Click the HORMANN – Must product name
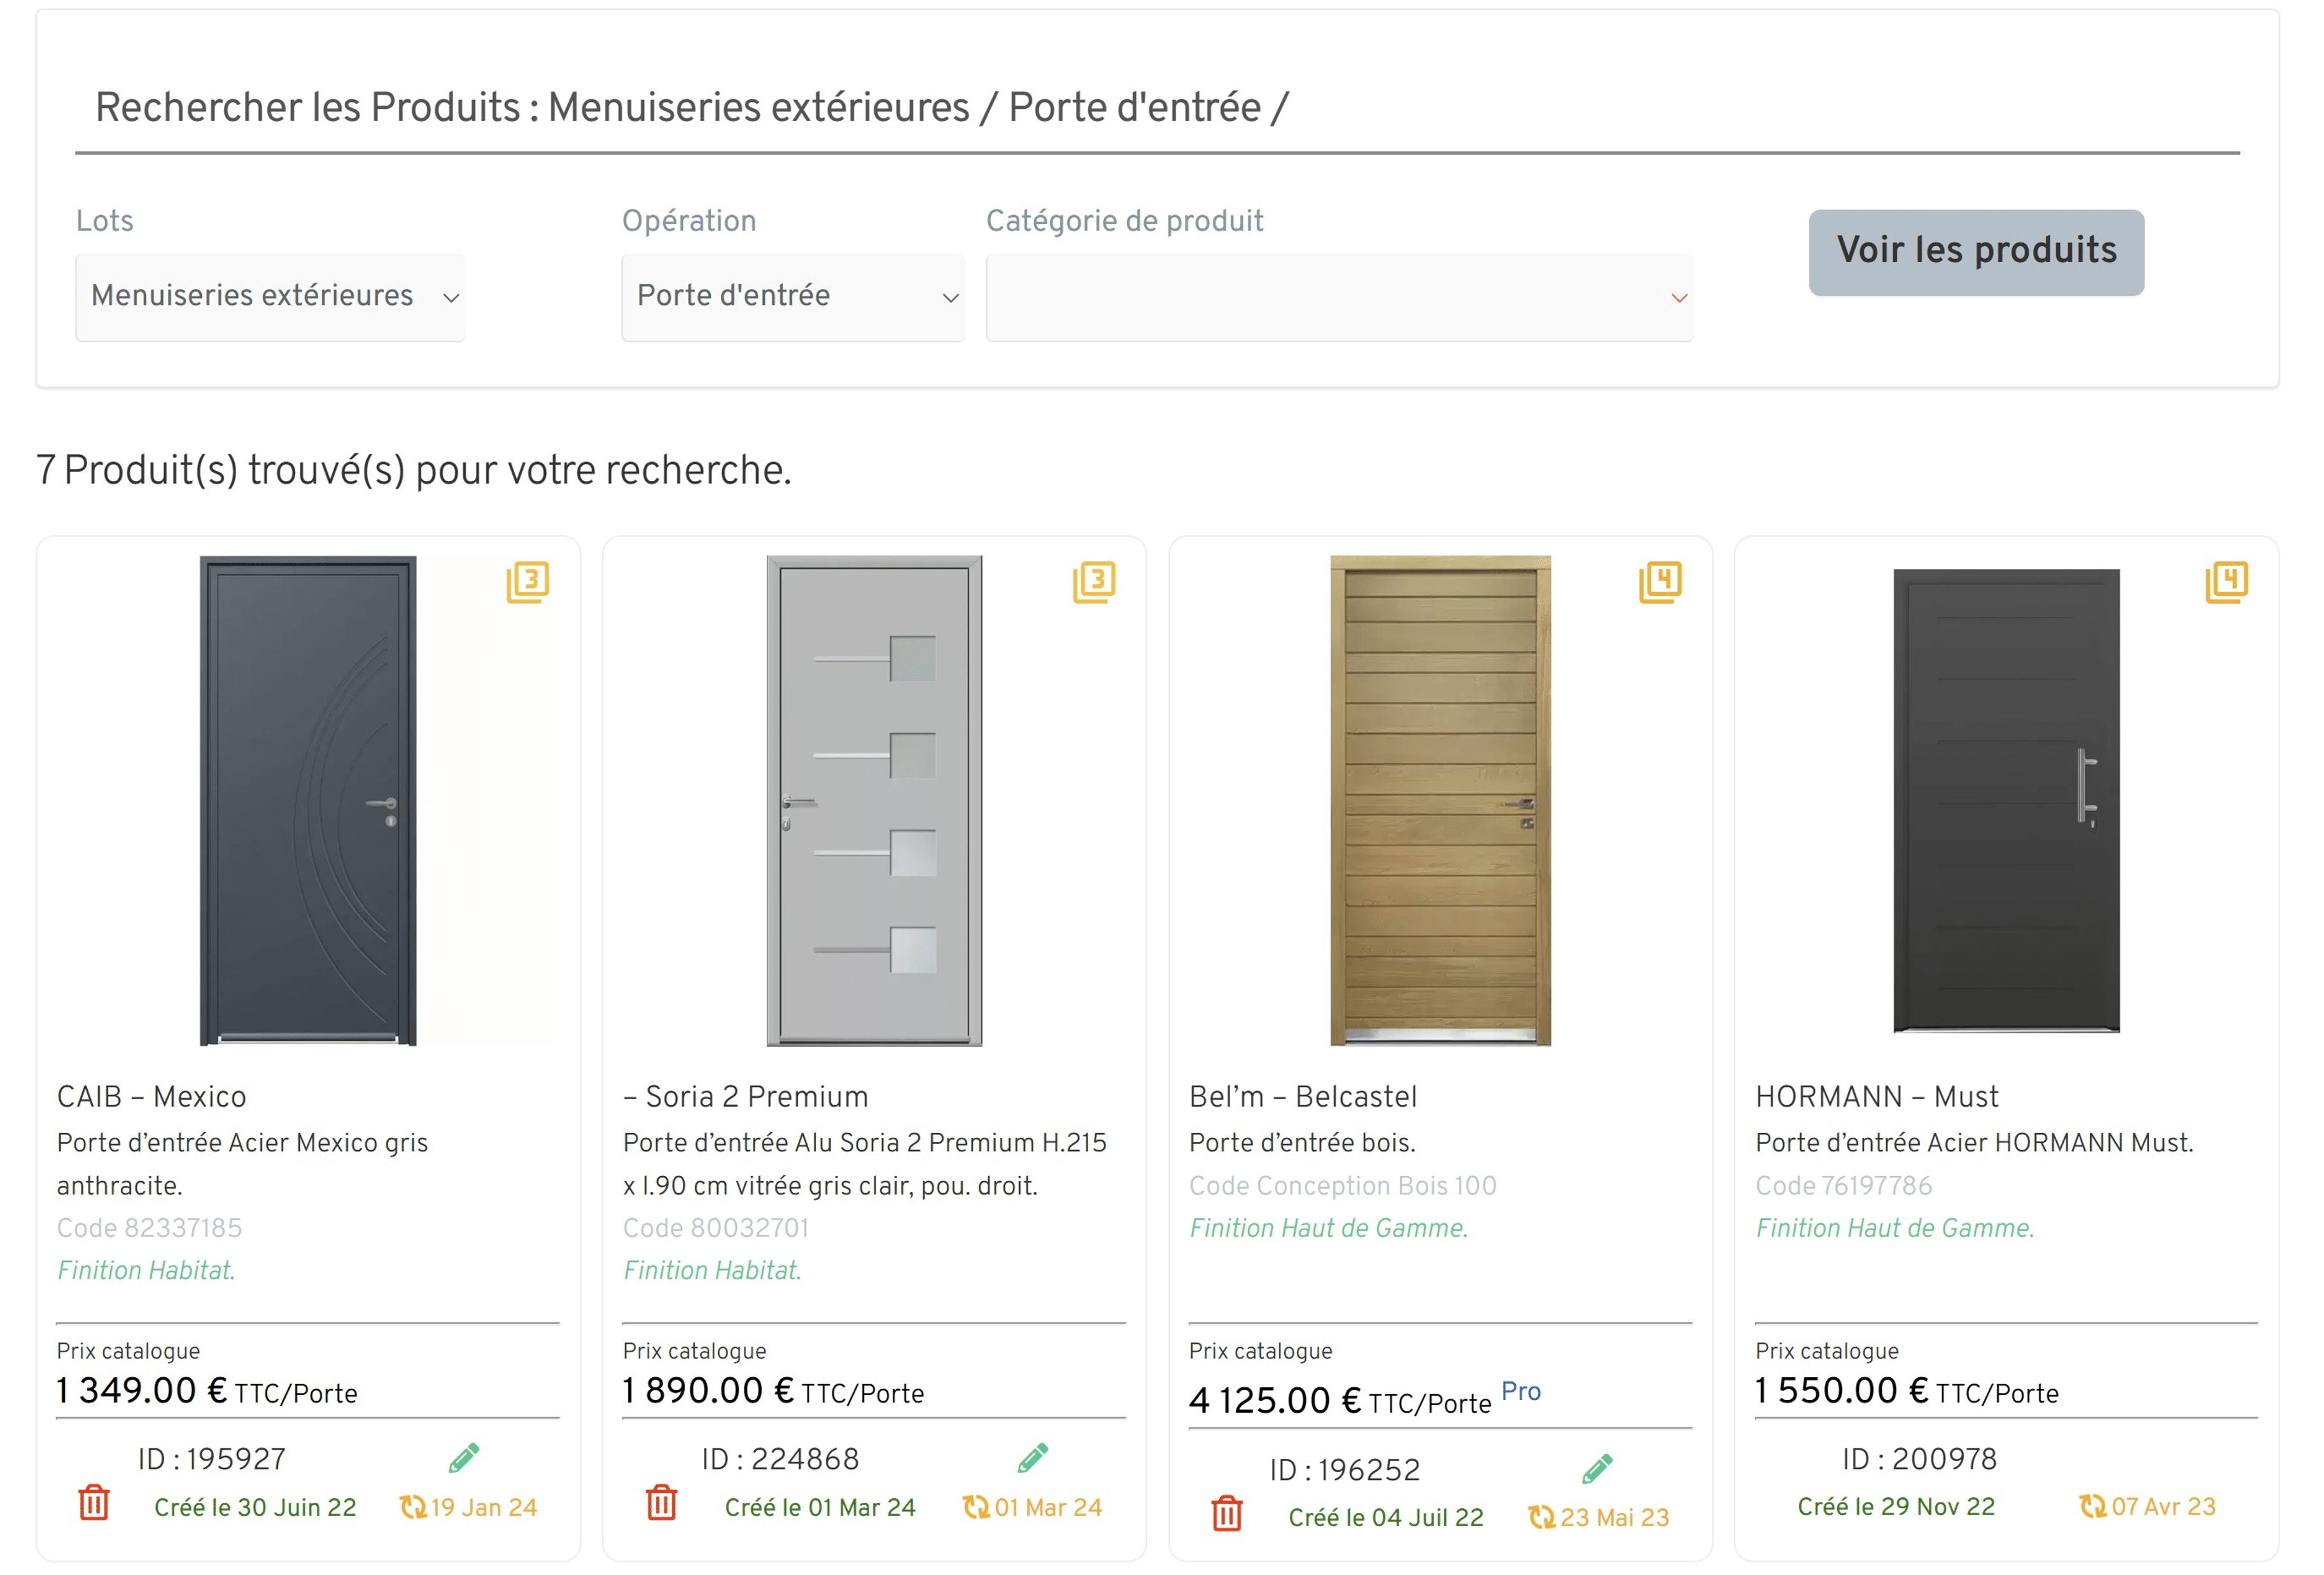Screen dimensions: 2324x1575 1877,1096
